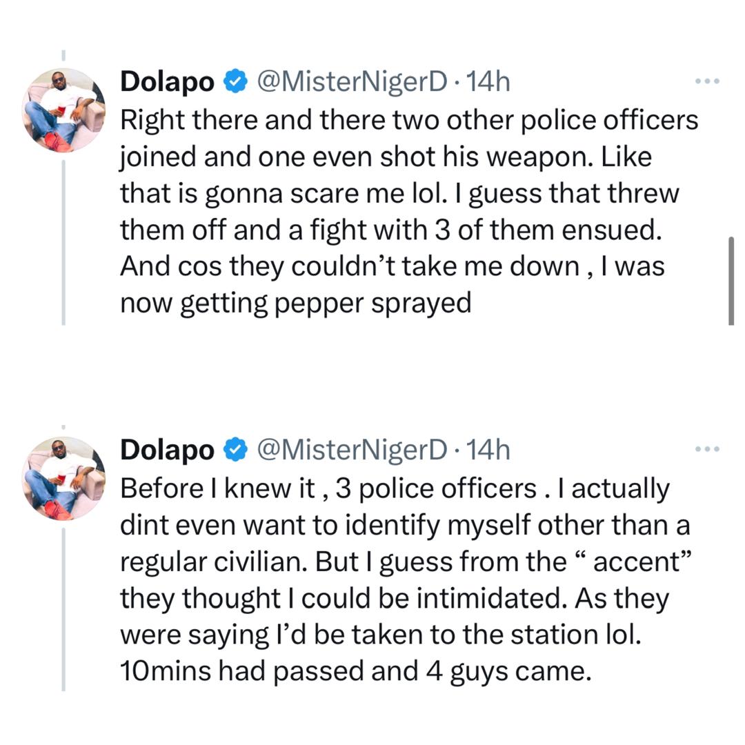This screenshot has width=745, height=745.
Task: Click Dolapo's name on the first tweet
Action: click(167, 82)
